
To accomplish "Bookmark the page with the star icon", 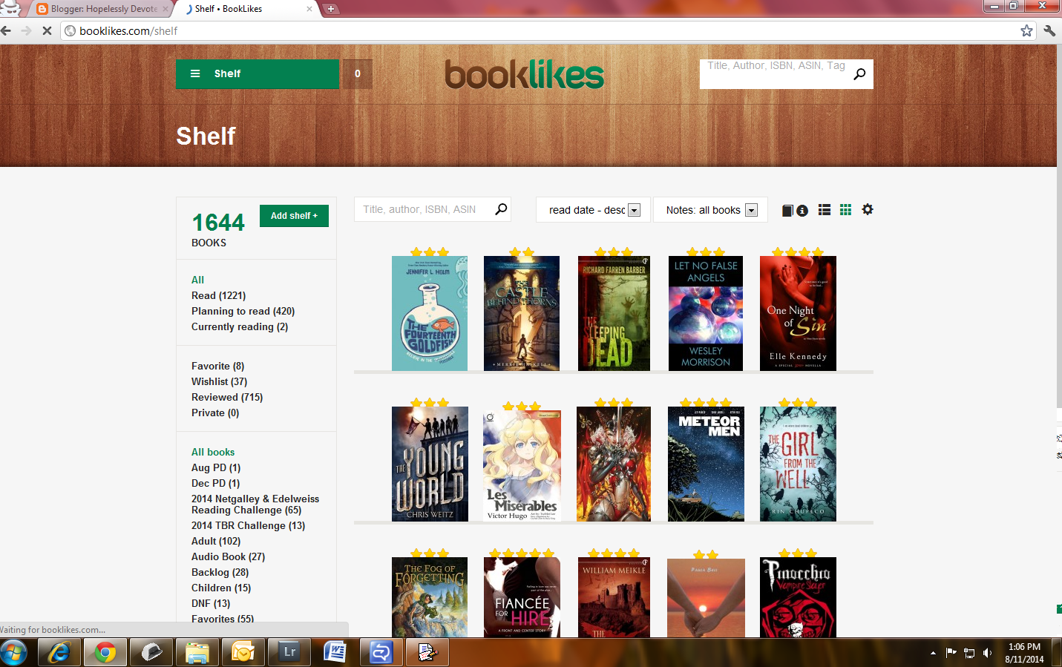I will [x=1026, y=30].
